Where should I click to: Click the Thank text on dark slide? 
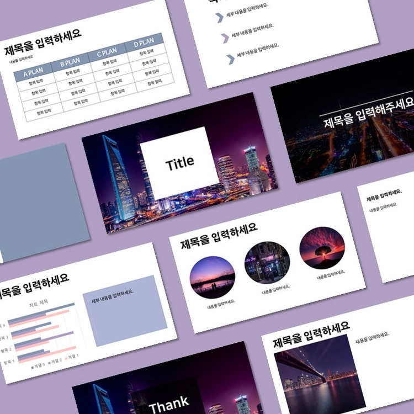click(x=169, y=404)
